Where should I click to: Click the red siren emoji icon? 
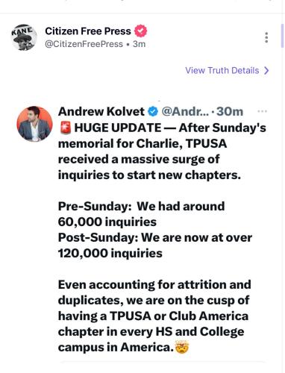pos(66,128)
